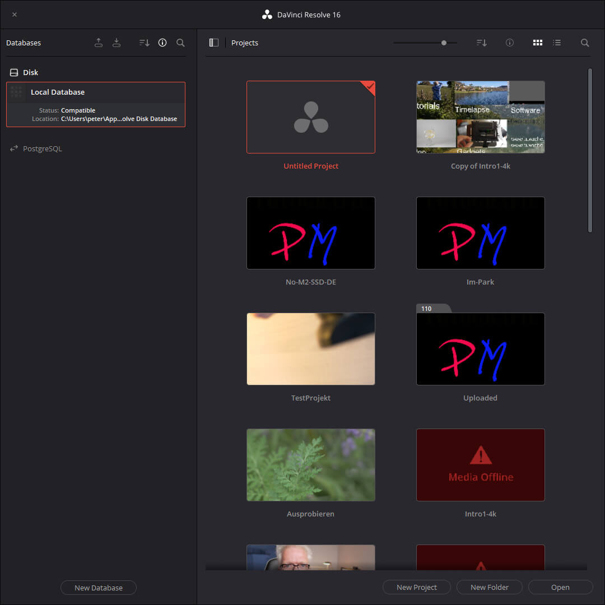Click the Compatible status text
The image size is (605, 605).
(x=78, y=110)
